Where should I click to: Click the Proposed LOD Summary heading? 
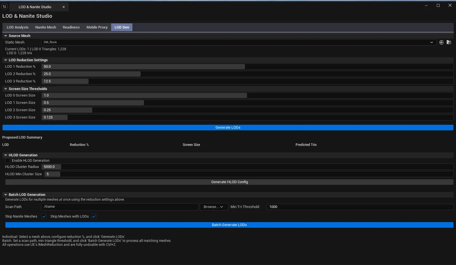tap(22, 138)
